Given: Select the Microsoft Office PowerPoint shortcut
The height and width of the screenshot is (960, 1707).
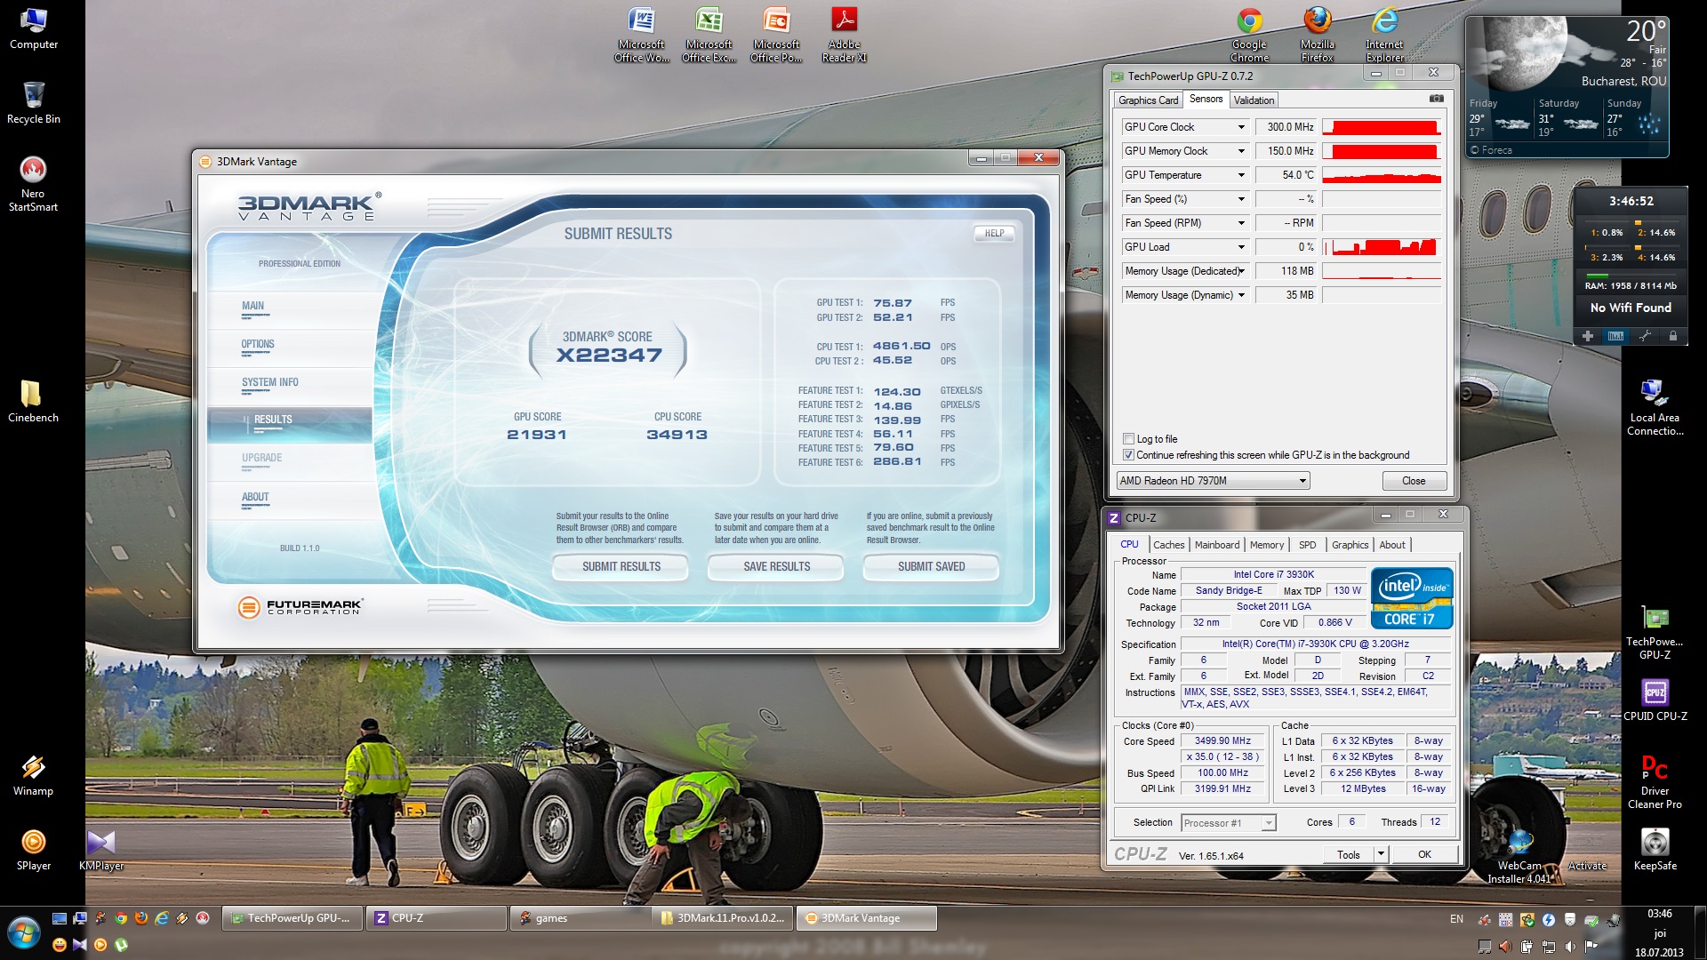Looking at the screenshot, I should (x=776, y=35).
